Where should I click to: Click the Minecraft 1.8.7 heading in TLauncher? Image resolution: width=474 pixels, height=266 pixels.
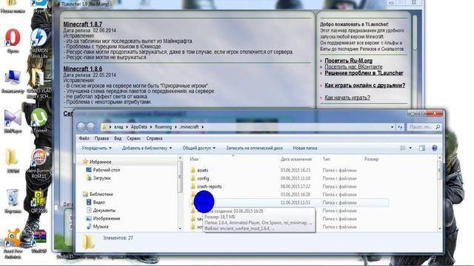point(82,24)
